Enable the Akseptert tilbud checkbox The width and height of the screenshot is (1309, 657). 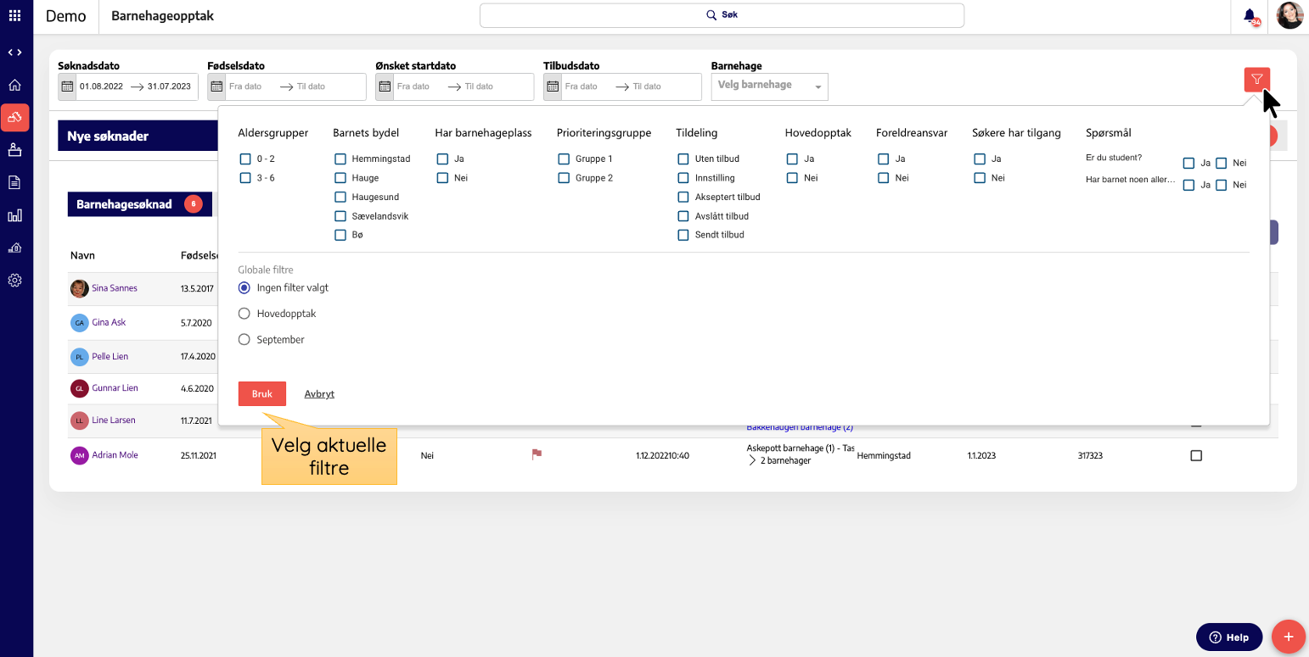tap(683, 198)
